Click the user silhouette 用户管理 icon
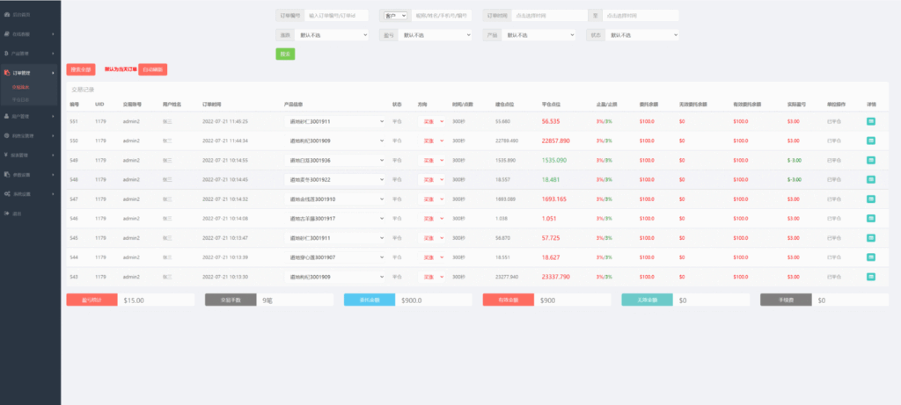 6,116
